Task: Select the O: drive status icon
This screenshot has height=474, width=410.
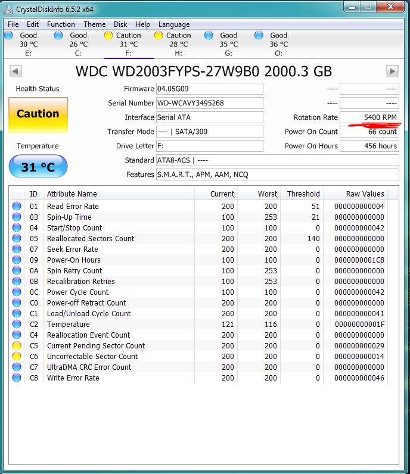Action: (x=259, y=35)
